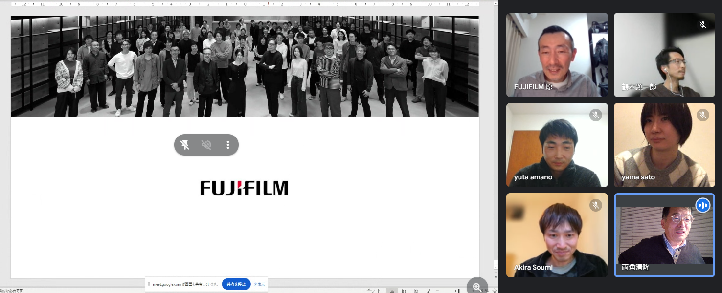Click the crossed-out audio icon on the overlay
Image resolution: width=722 pixels, height=293 pixels.
(206, 145)
